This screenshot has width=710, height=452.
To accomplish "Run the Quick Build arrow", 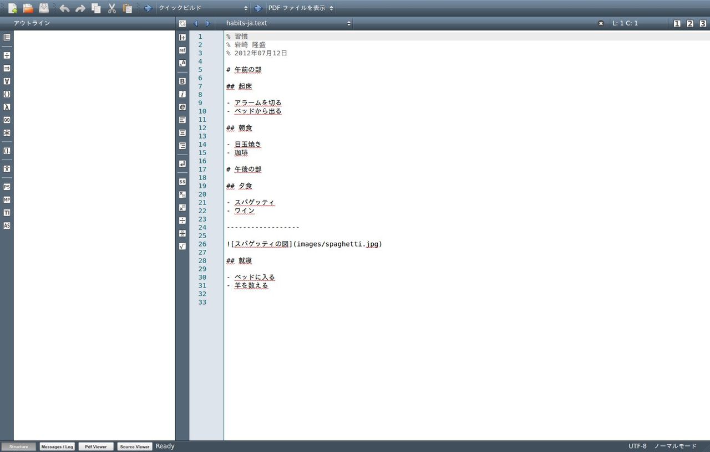I will [148, 8].
